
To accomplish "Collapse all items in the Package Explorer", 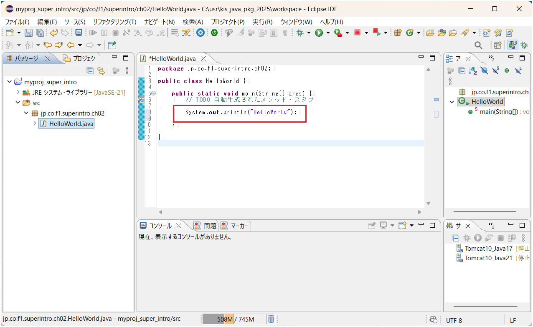I will pyautogui.click(x=90, y=70).
